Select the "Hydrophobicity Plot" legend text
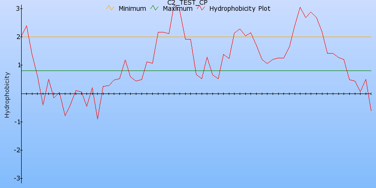The width and height of the screenshot is (376, 188). (x=240, y=8)
